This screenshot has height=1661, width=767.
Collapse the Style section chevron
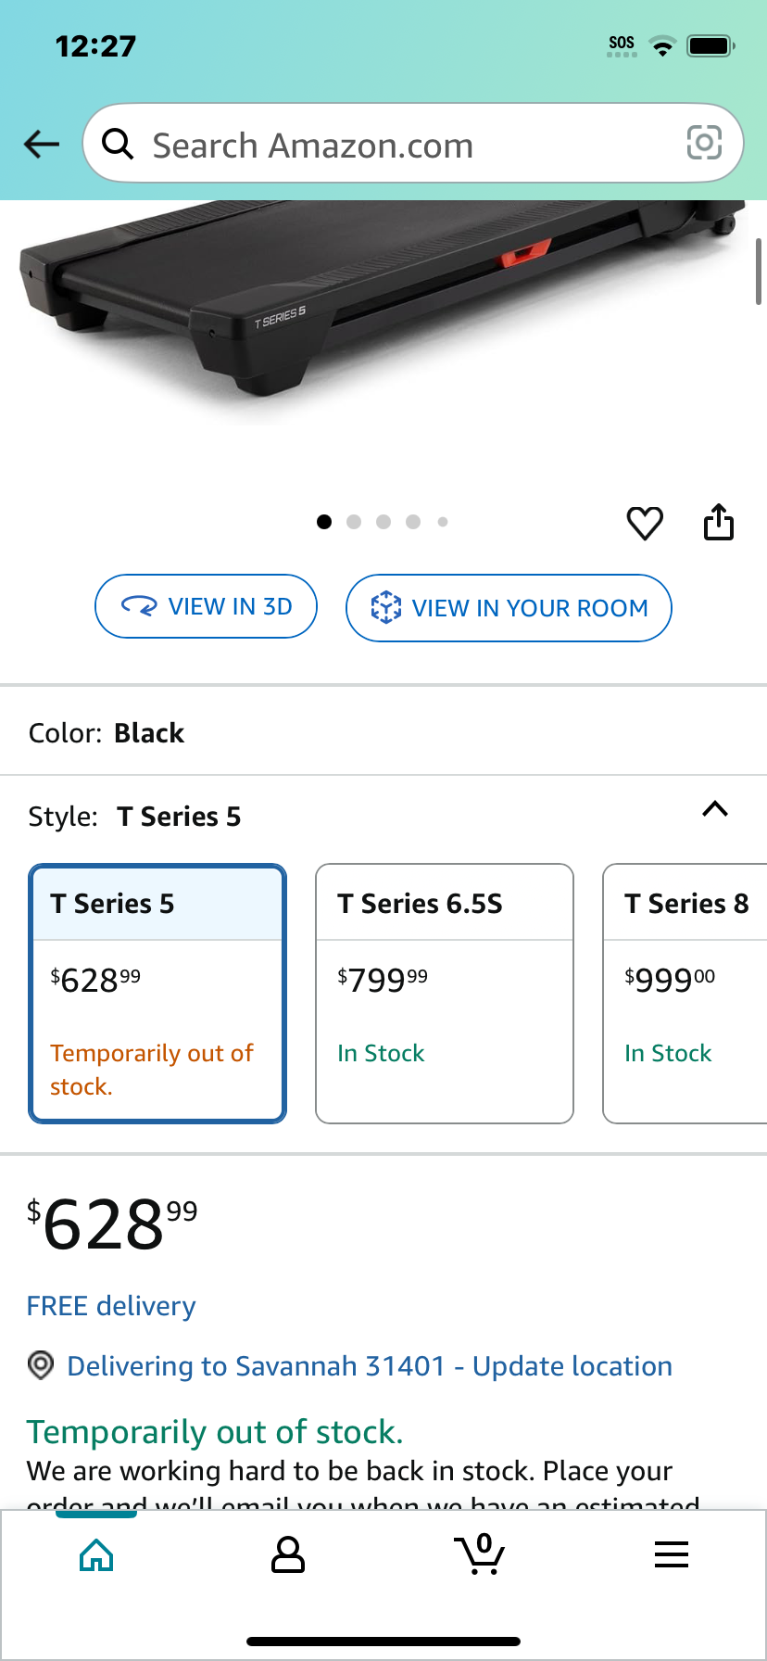tap(715, 809)
